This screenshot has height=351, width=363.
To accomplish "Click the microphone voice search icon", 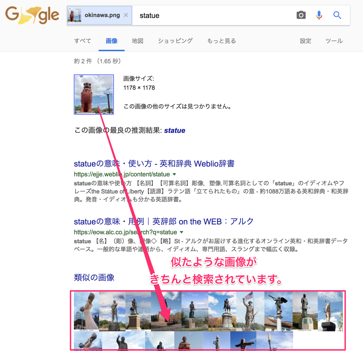I will 319,15.
